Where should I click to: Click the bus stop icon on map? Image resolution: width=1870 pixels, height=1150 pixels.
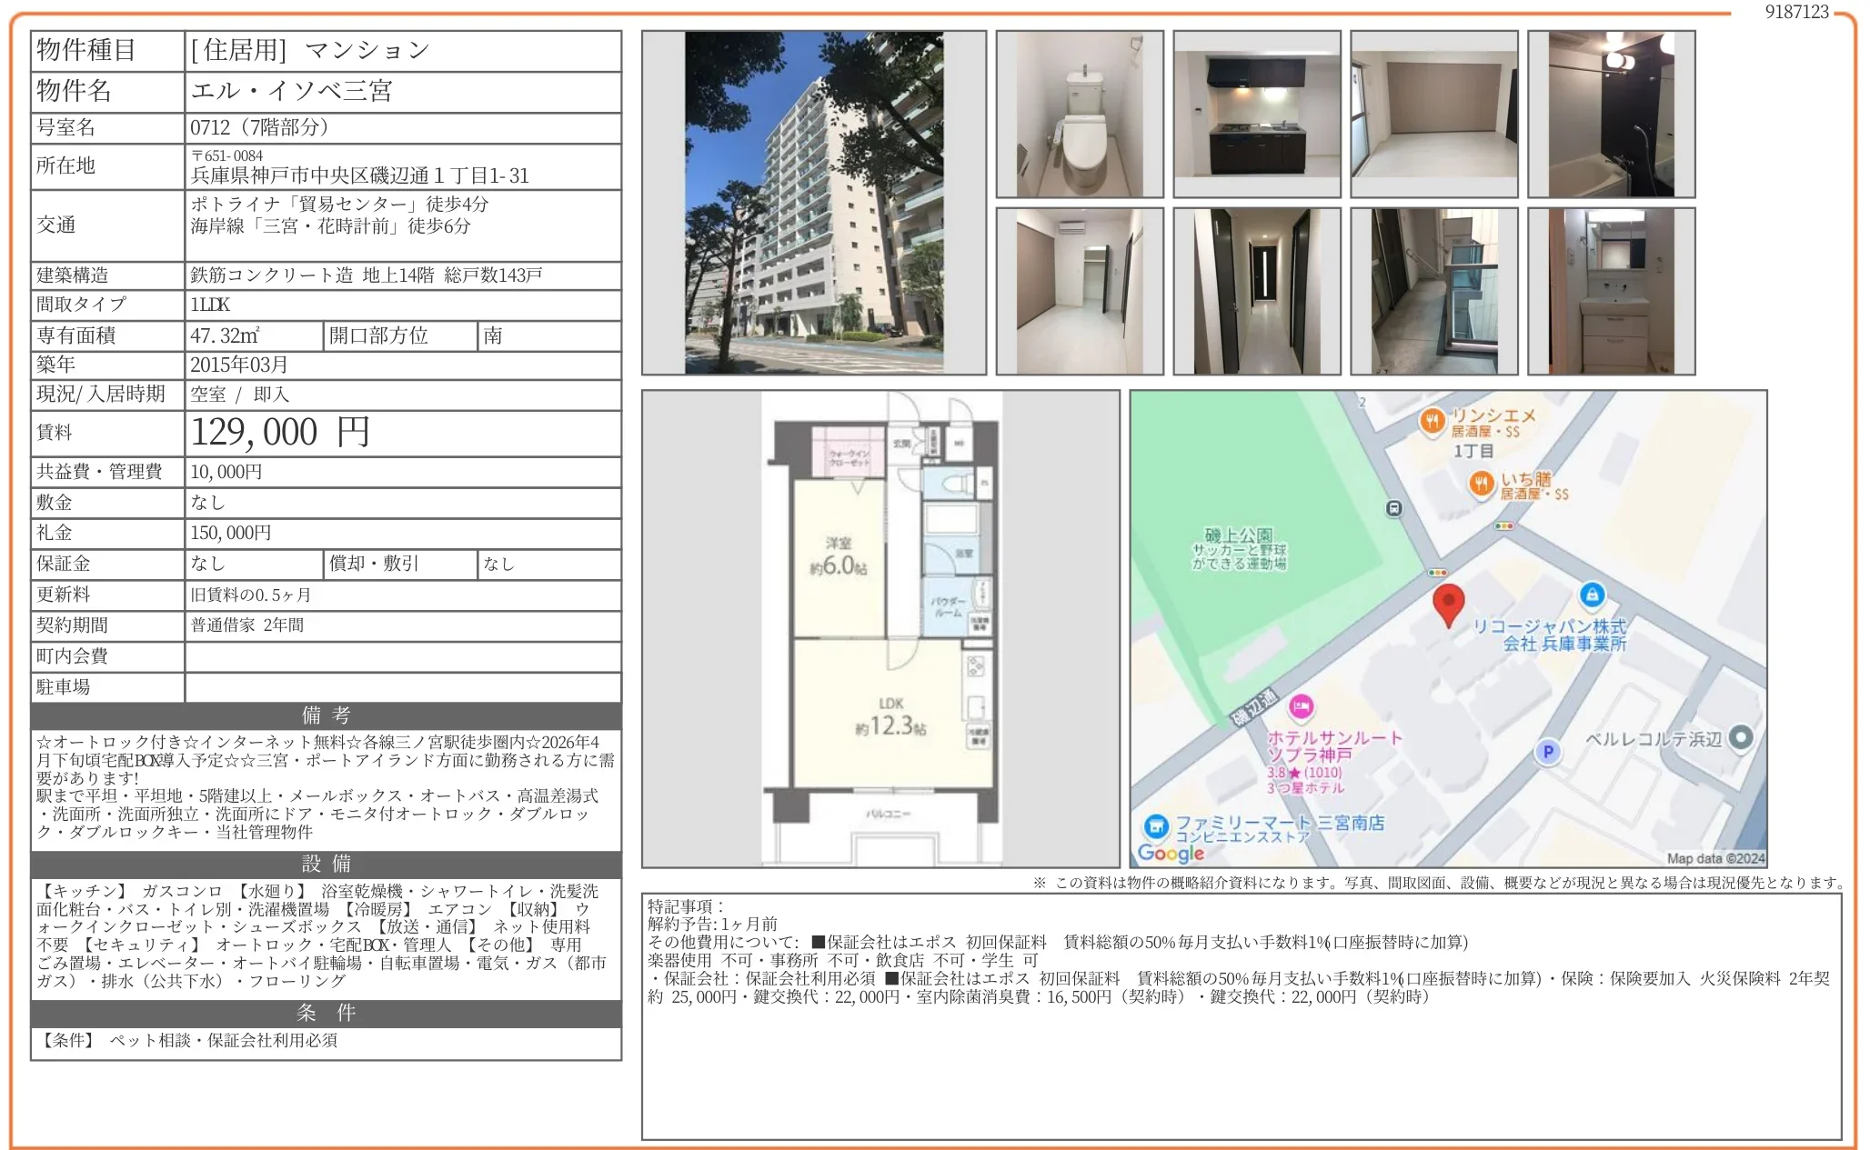coord(1393,509)
